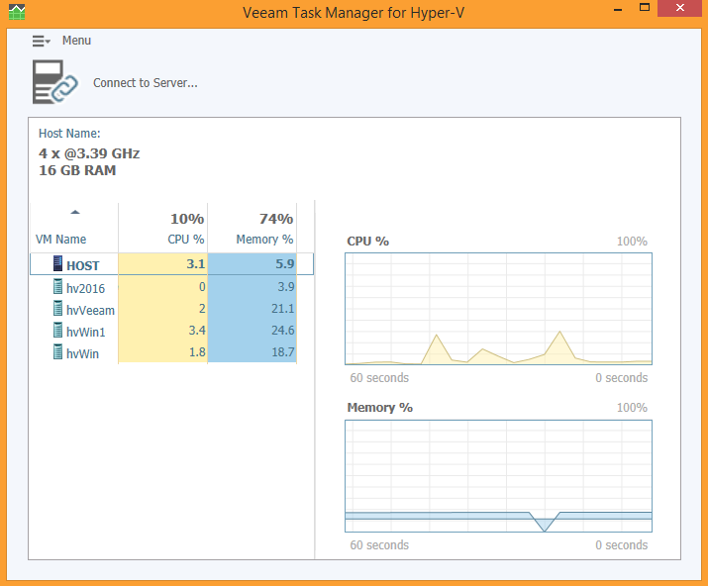Viewport: 708px width, 586px height.
Task: Open the Menu item
Action: [77, 41]
